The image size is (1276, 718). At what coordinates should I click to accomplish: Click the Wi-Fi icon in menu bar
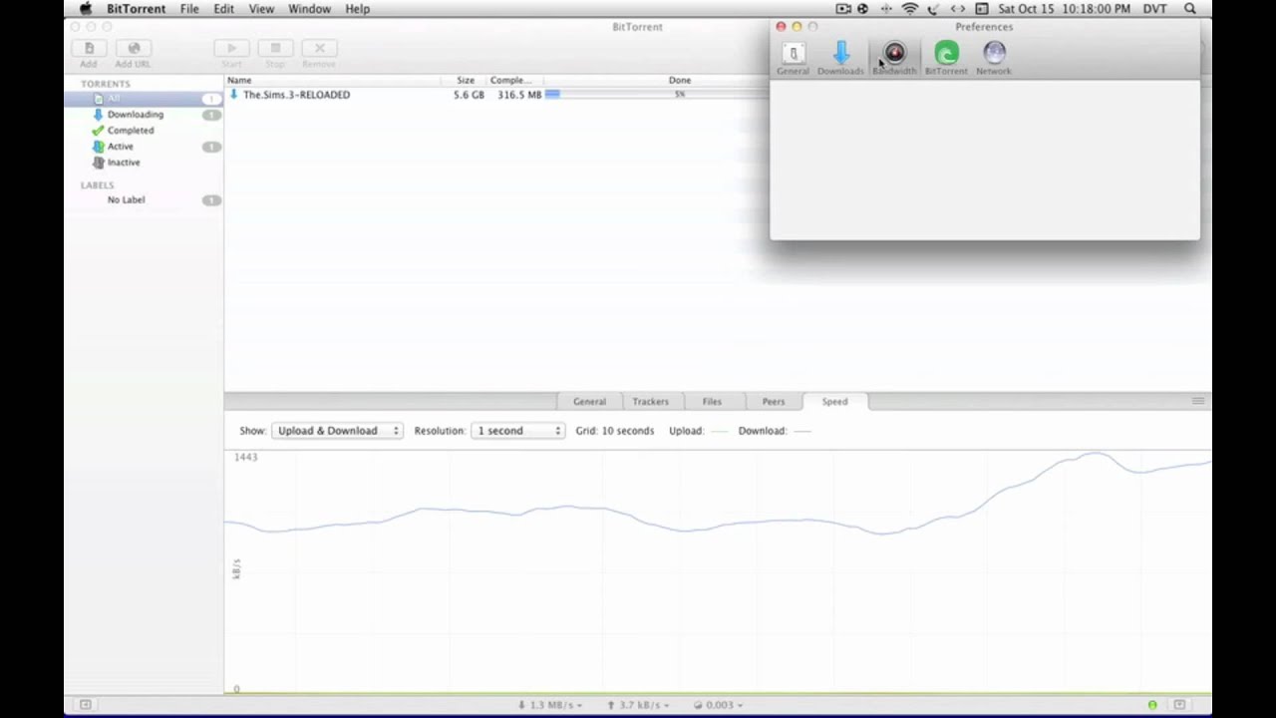pos(910,9)
